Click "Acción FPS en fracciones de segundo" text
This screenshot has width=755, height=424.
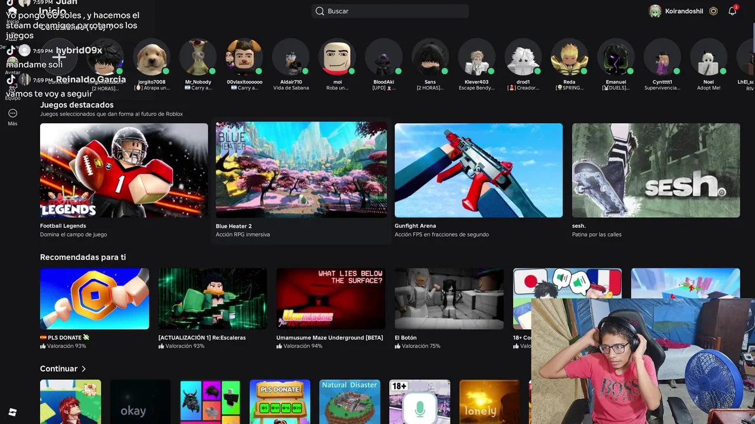(442, 234)
